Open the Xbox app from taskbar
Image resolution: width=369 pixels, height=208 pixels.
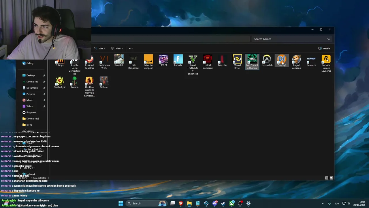coord(231,203)
